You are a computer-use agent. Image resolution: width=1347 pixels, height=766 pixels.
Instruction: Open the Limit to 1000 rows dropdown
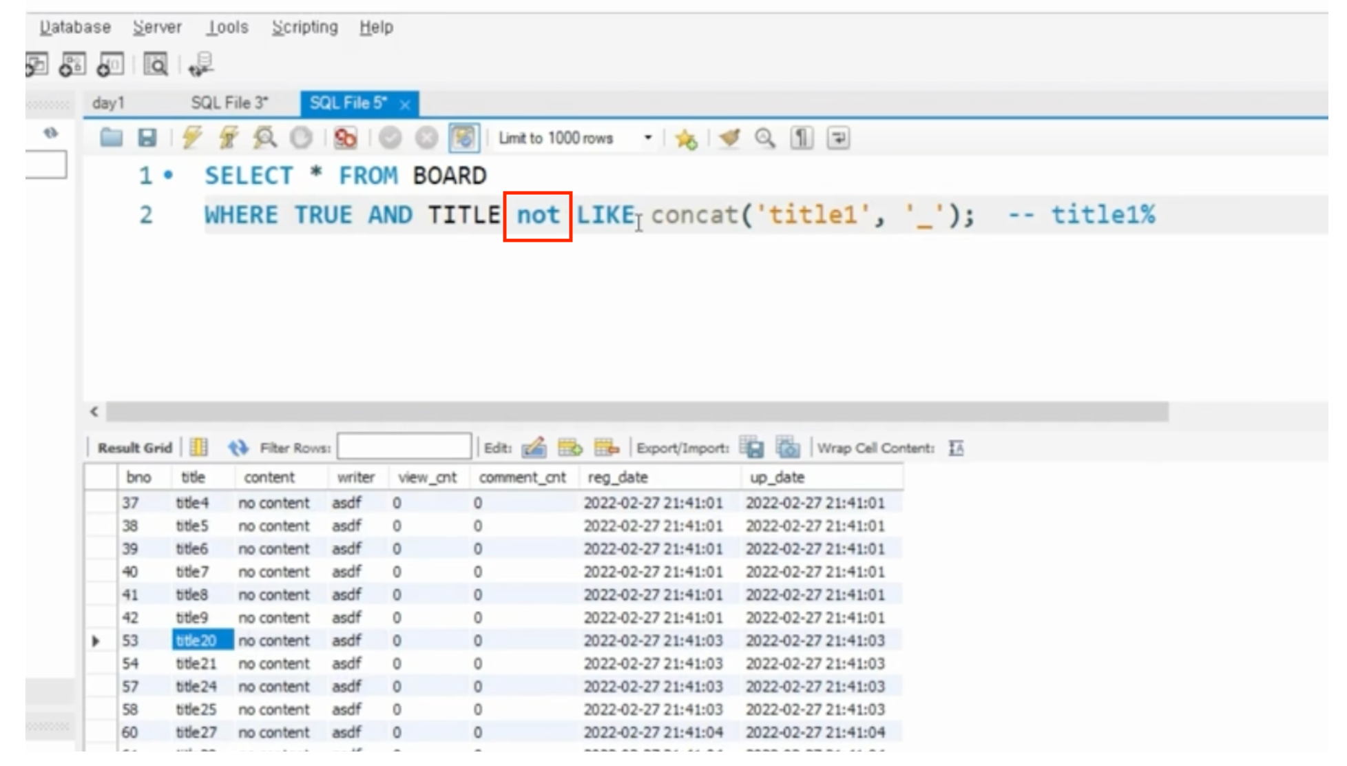647,138
